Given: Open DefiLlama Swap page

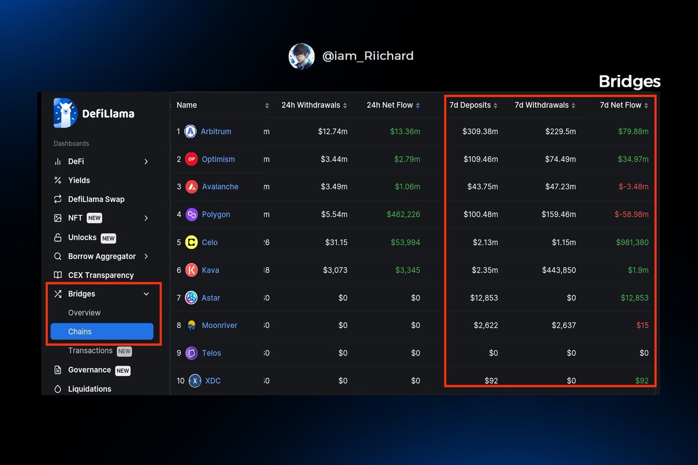Looking at the screenshot, I should (97, 199).
